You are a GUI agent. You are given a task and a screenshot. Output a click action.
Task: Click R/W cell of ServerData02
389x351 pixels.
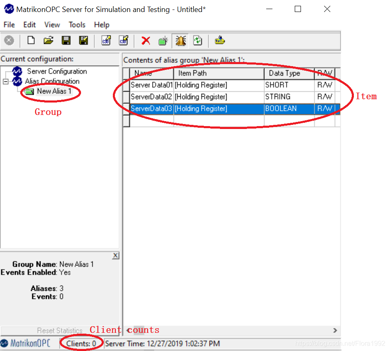(325, 97)
